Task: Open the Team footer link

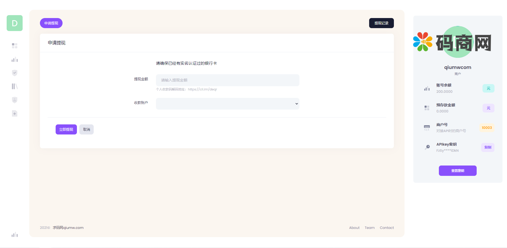Action: (369, 228)
